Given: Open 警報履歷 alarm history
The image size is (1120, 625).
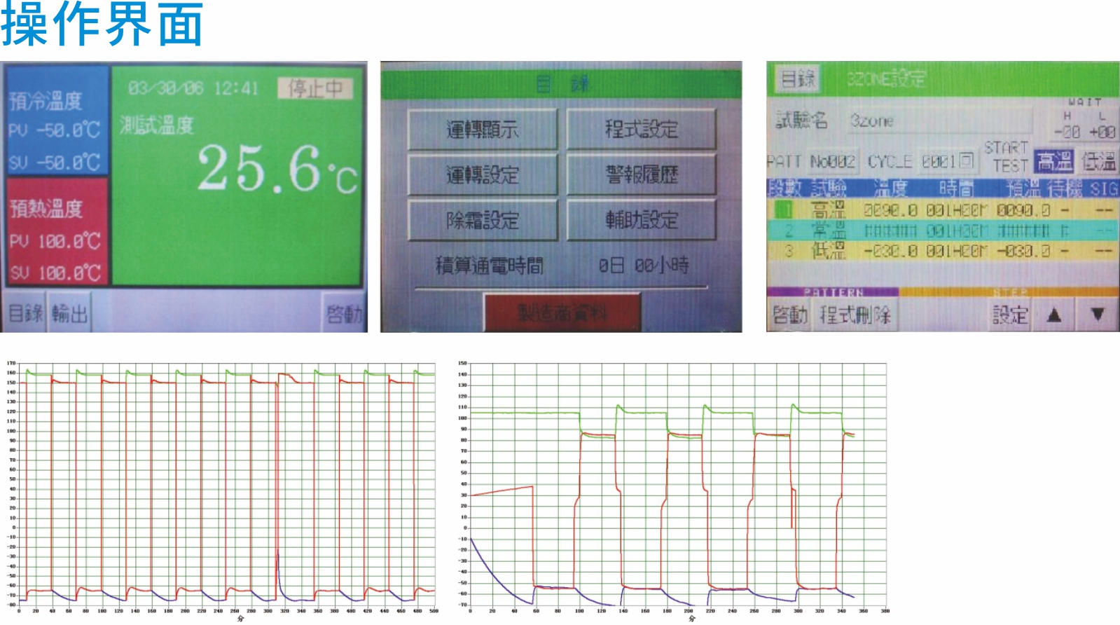Looking at the screenshot, I should [641, 174].
